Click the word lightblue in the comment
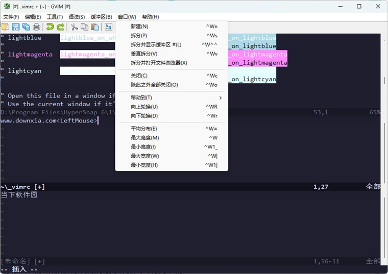 tap(25, 38)
